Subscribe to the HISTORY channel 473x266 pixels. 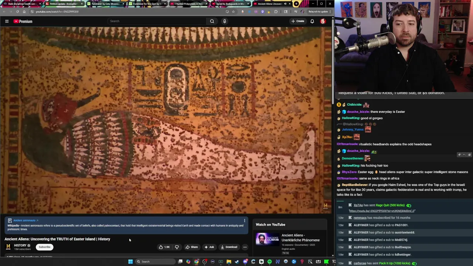point(44,247)
